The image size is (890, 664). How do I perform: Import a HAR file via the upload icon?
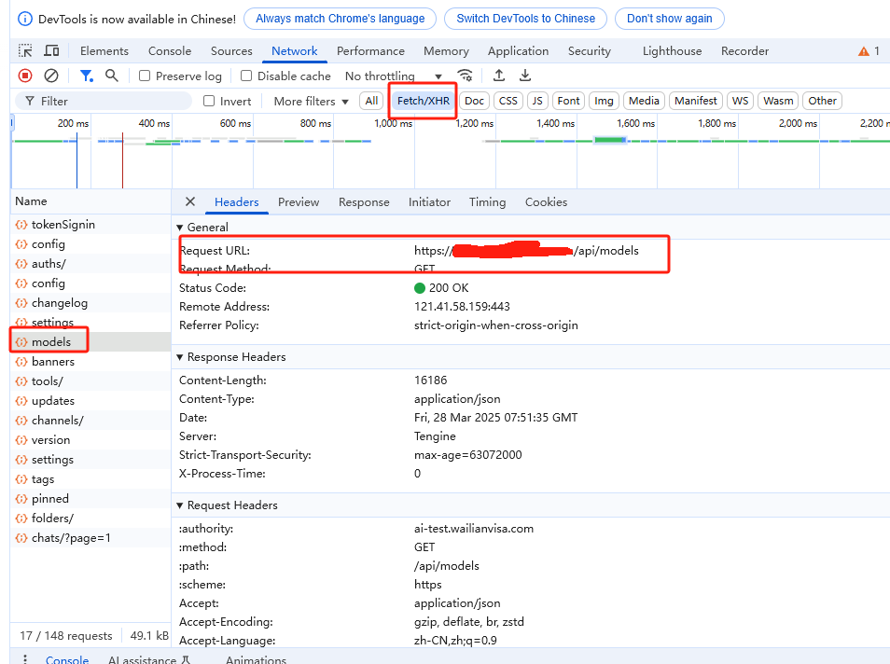pos(498,76)
